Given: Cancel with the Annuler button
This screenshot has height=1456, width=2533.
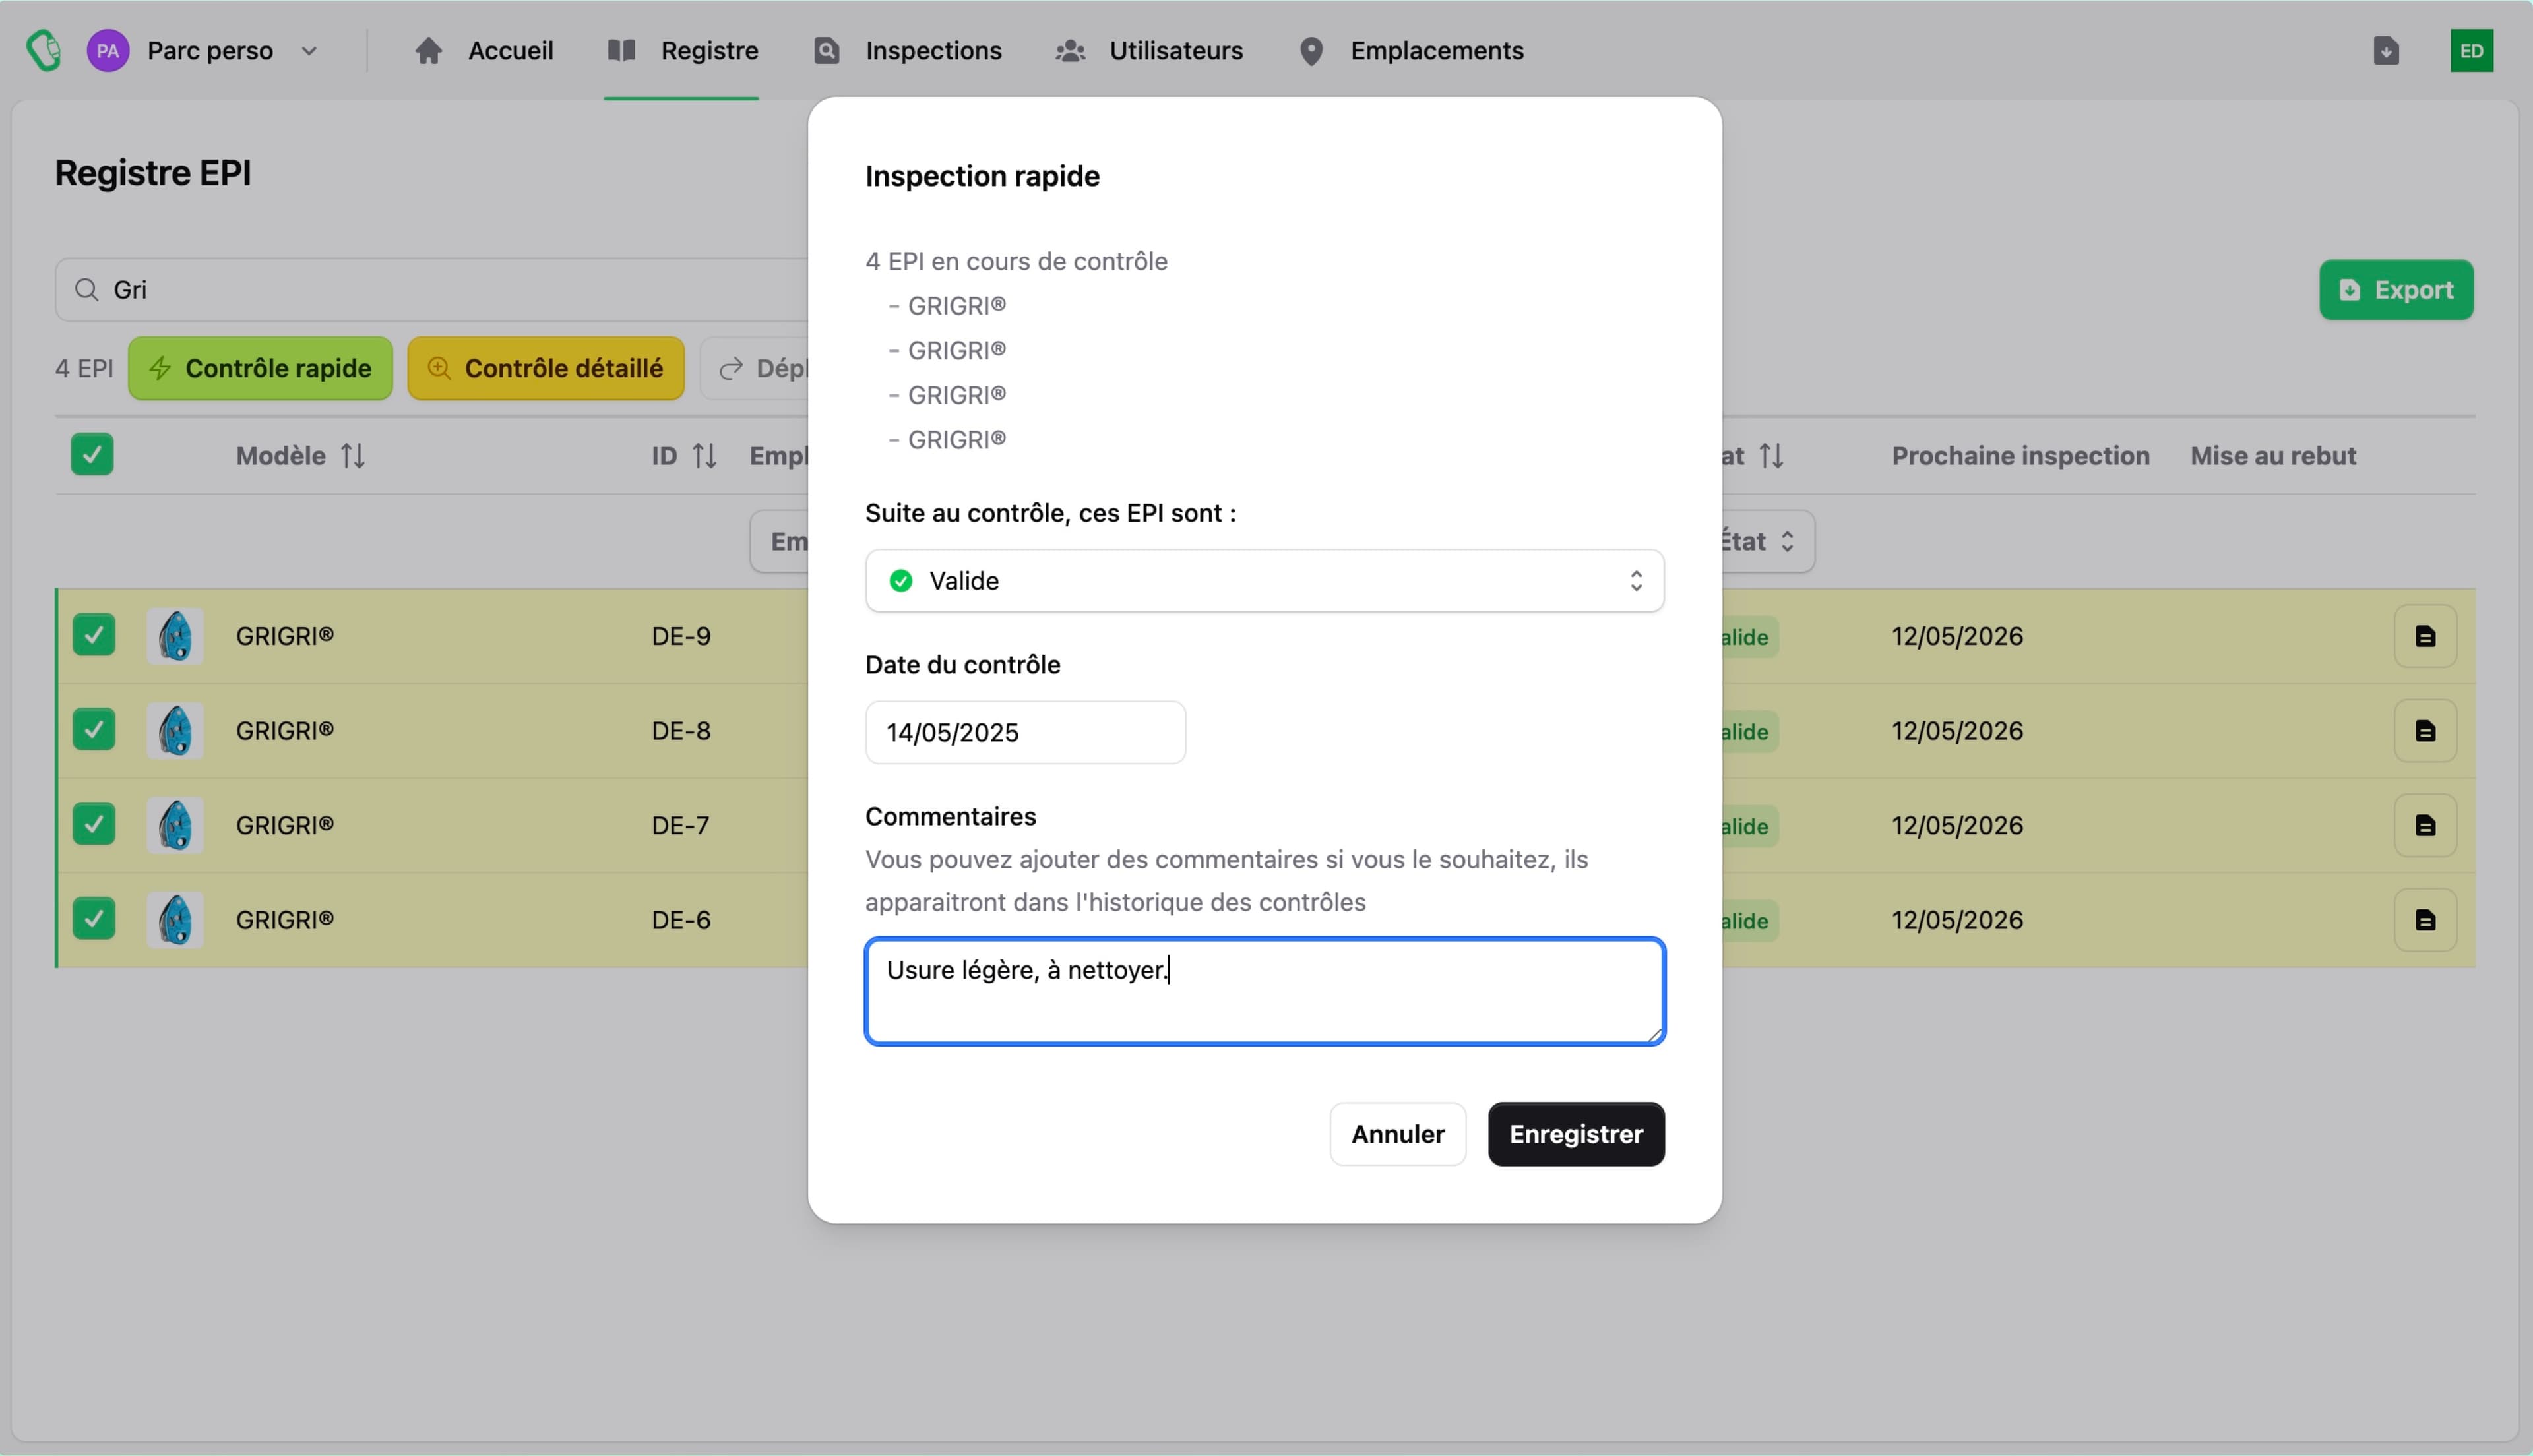Looking at the screenshot, I should pos(1397,1134).
